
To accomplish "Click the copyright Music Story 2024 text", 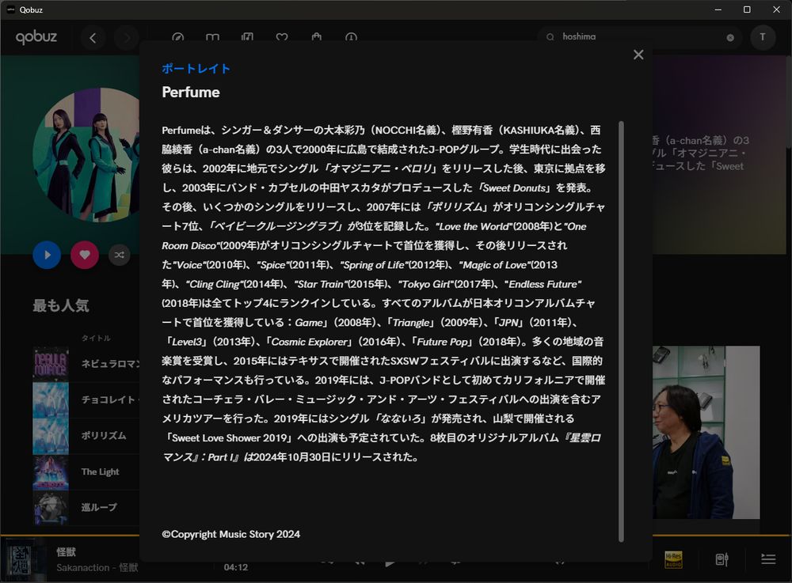I will (230, 534).
